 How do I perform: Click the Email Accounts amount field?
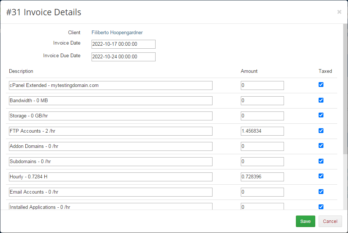click(262, 192)
